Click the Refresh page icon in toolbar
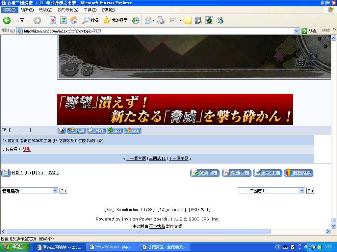The image size is (337, 252). pos(63,20)
